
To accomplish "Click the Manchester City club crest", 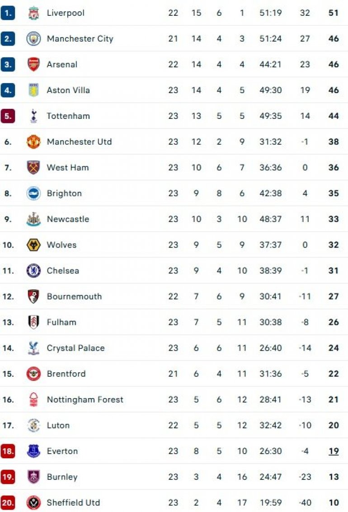I will click(33, 39).
